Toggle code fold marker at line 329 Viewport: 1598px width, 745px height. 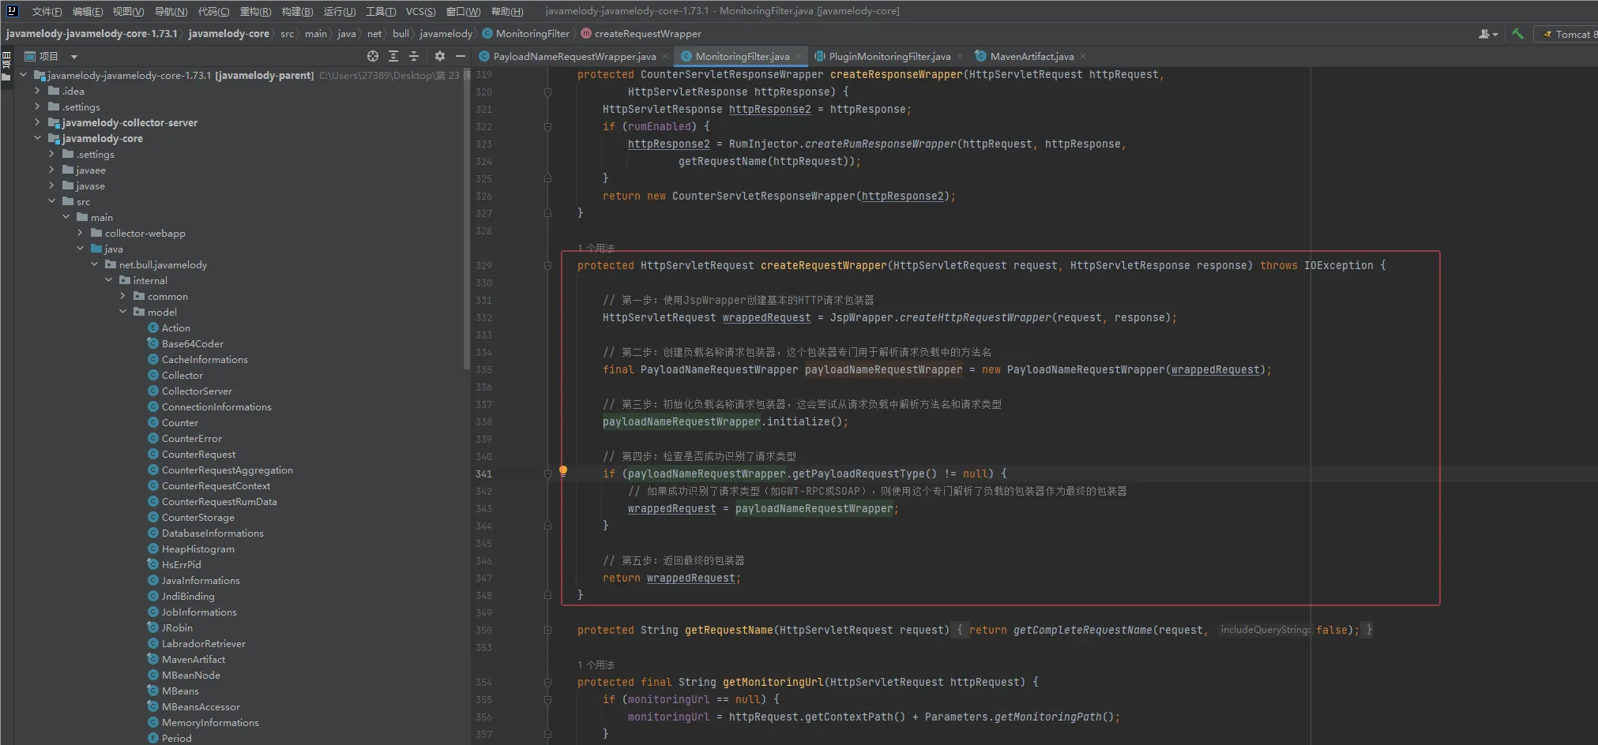547,266
